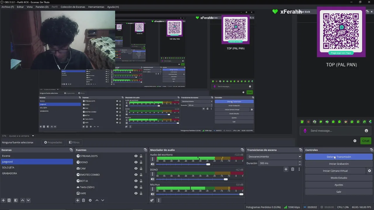This screenshot has height=210, width=374.
Task: Move scene down arrow in Escenas
Action: coord(28,200)
